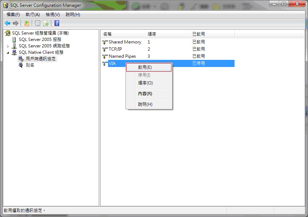Viewport: 308px width, 217px height.
Task: Select the Shared Memory row name
Action: [125, 42]
